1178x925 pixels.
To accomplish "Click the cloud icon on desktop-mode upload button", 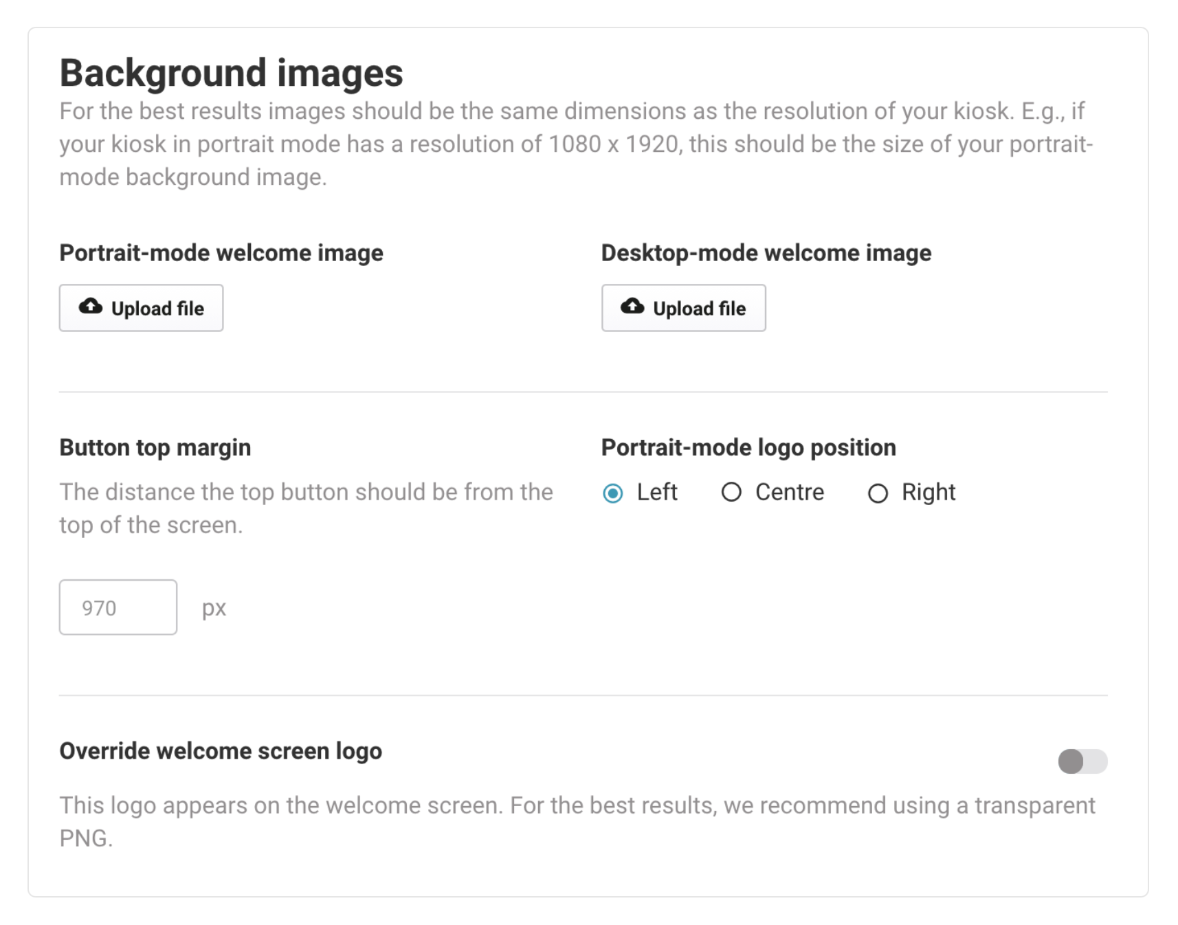I will 632,307.
